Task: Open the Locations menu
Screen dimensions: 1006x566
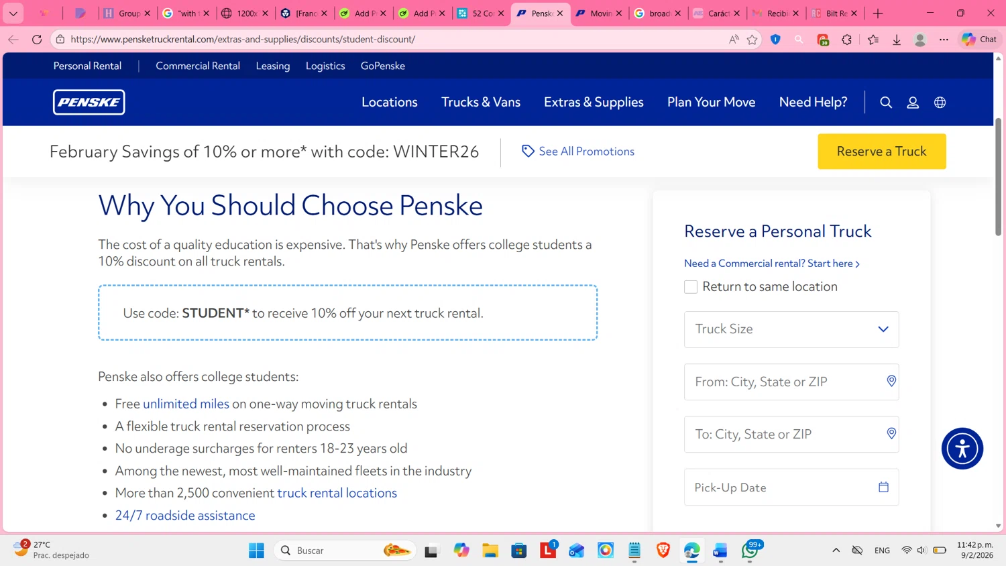Action: [x=390, y=103]
